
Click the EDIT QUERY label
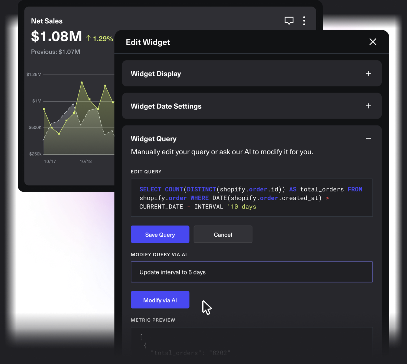click(x=146, y=172)
